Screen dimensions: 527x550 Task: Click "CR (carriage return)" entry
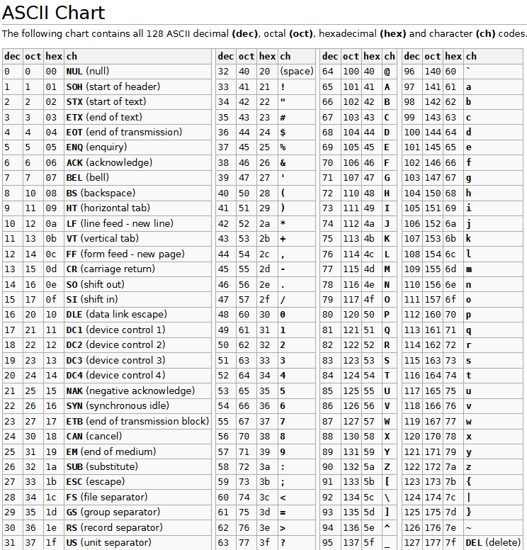138,269
